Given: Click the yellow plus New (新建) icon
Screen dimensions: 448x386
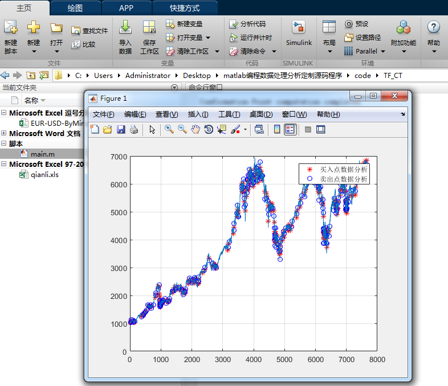Looking at the screenshot, I should click(x=34, y=27).
